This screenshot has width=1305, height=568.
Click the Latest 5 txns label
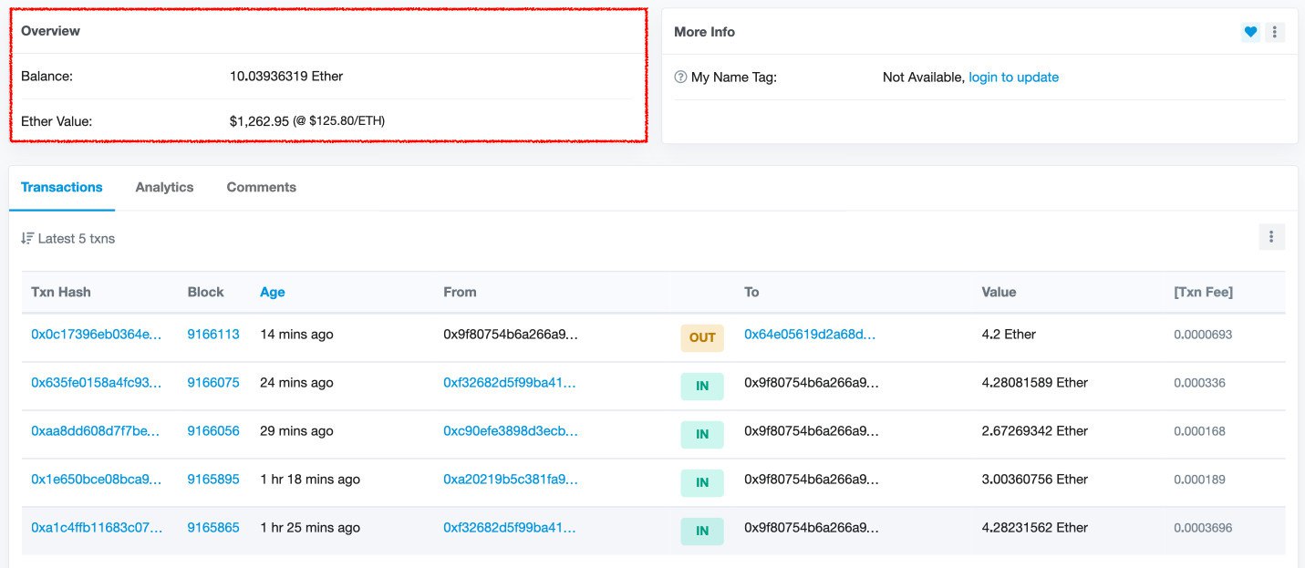coord(77,239)
